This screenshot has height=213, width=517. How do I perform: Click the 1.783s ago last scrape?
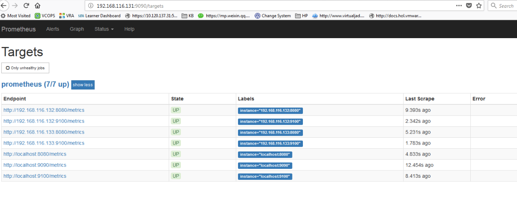point(418,143)
